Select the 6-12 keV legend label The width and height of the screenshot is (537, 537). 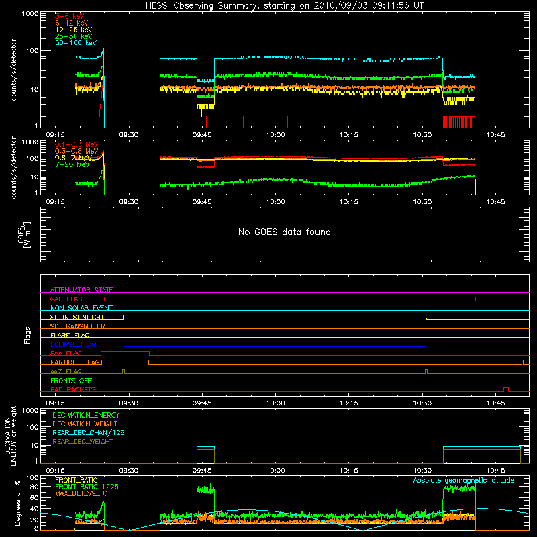(72, 23)
